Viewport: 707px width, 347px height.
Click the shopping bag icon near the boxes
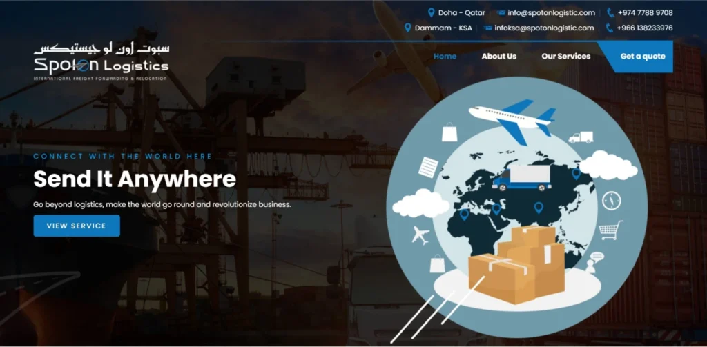[x=437, y=264]
